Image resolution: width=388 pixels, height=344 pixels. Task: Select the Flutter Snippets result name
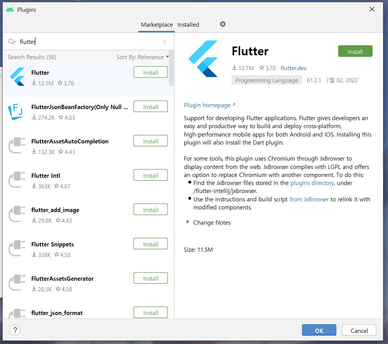coord(53,244)
